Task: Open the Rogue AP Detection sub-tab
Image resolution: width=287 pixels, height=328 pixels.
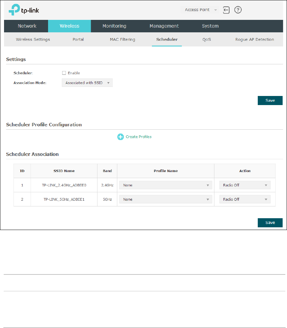Action: (x=255, y=39)
